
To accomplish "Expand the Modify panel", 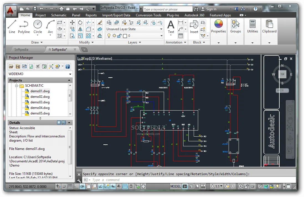I will (x=86, y=42).
